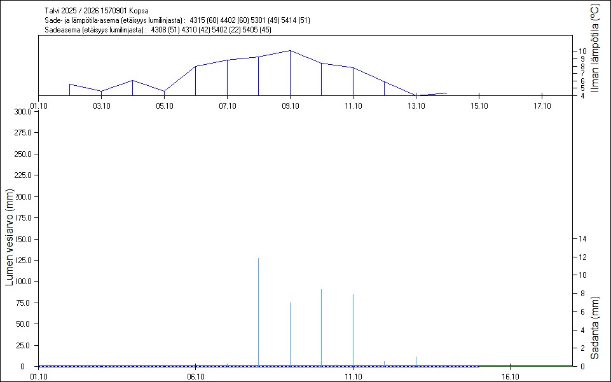Click the 13.10 date tick on temperature chart
This screenshot has height=382, width=611.
click(416, 106)
